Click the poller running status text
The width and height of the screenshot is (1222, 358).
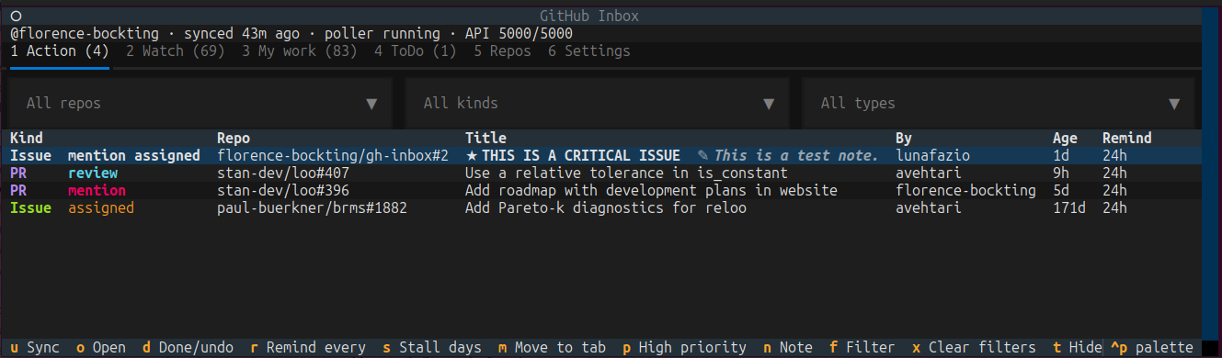tap(383, 34)
